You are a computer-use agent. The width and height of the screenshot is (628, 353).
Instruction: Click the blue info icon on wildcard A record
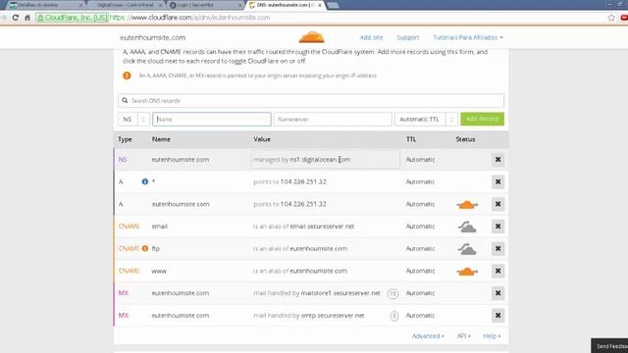click(x=145, y=181)
